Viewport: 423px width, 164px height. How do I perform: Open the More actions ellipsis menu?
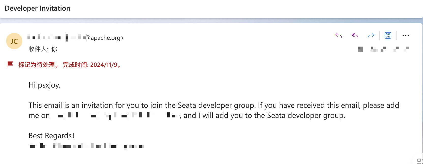pyautogui.click(x=405, y=35)
